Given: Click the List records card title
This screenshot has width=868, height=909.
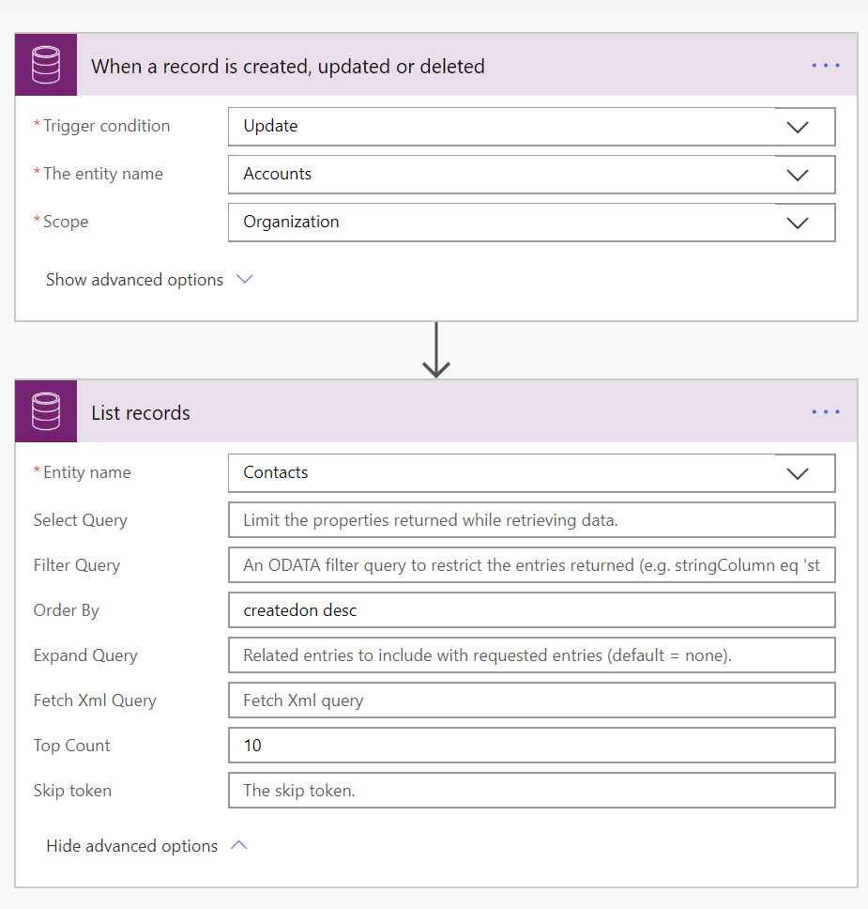Looking at the screenshot, I should click(x=141, y=413).
